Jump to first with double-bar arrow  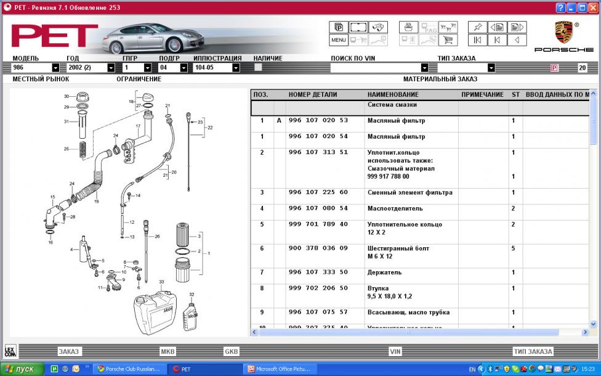click(478, 40)
